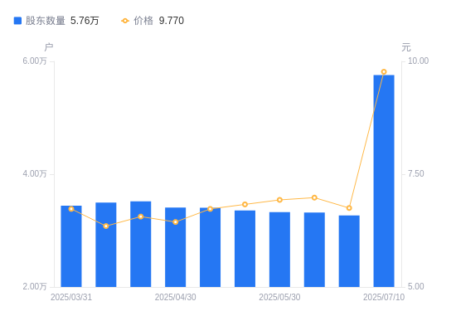Select the ninth bar before the spike
The width and height of the screenshot is (456, 316).
click(x=349, y=251)
